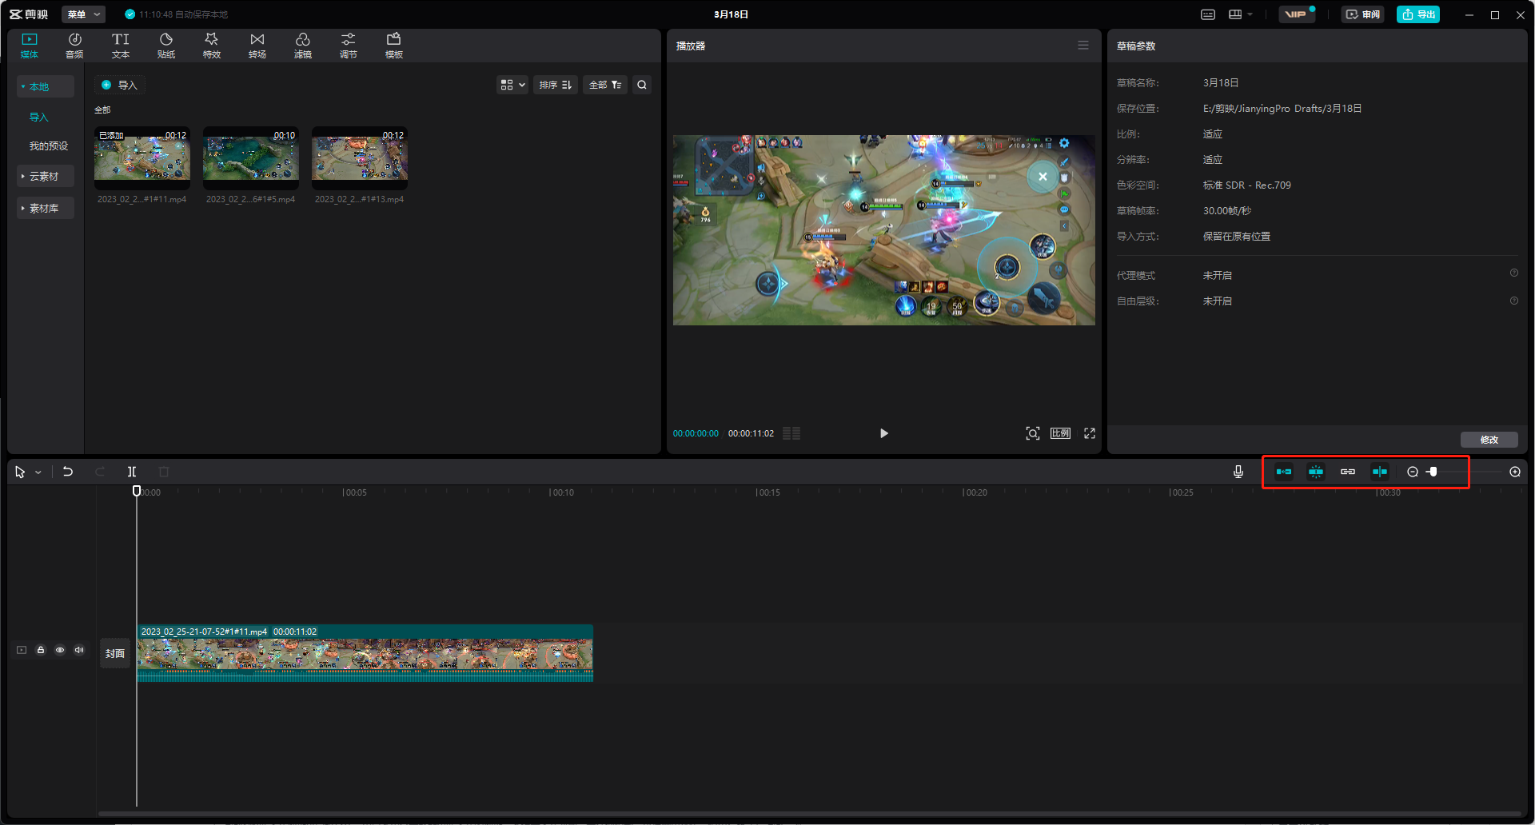Click the media search magnifier icon
The image size is (1535, 825).
(x=642, y=85)
